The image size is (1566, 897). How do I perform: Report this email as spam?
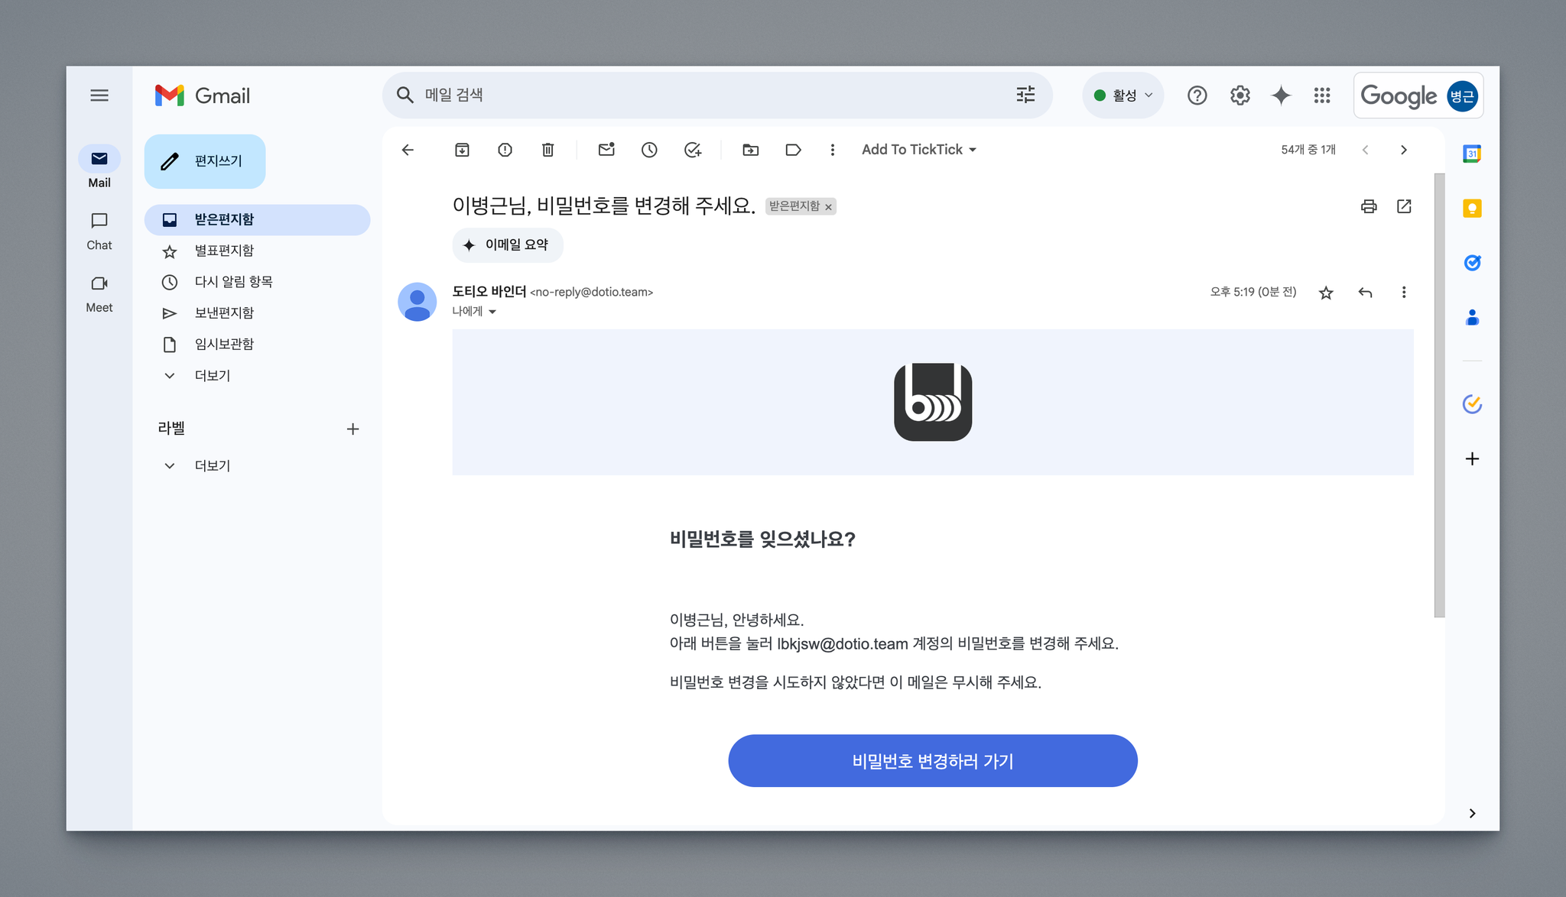tap(505, 150)
